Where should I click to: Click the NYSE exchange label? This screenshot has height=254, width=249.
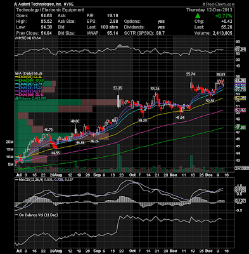(x=68, y=4)
